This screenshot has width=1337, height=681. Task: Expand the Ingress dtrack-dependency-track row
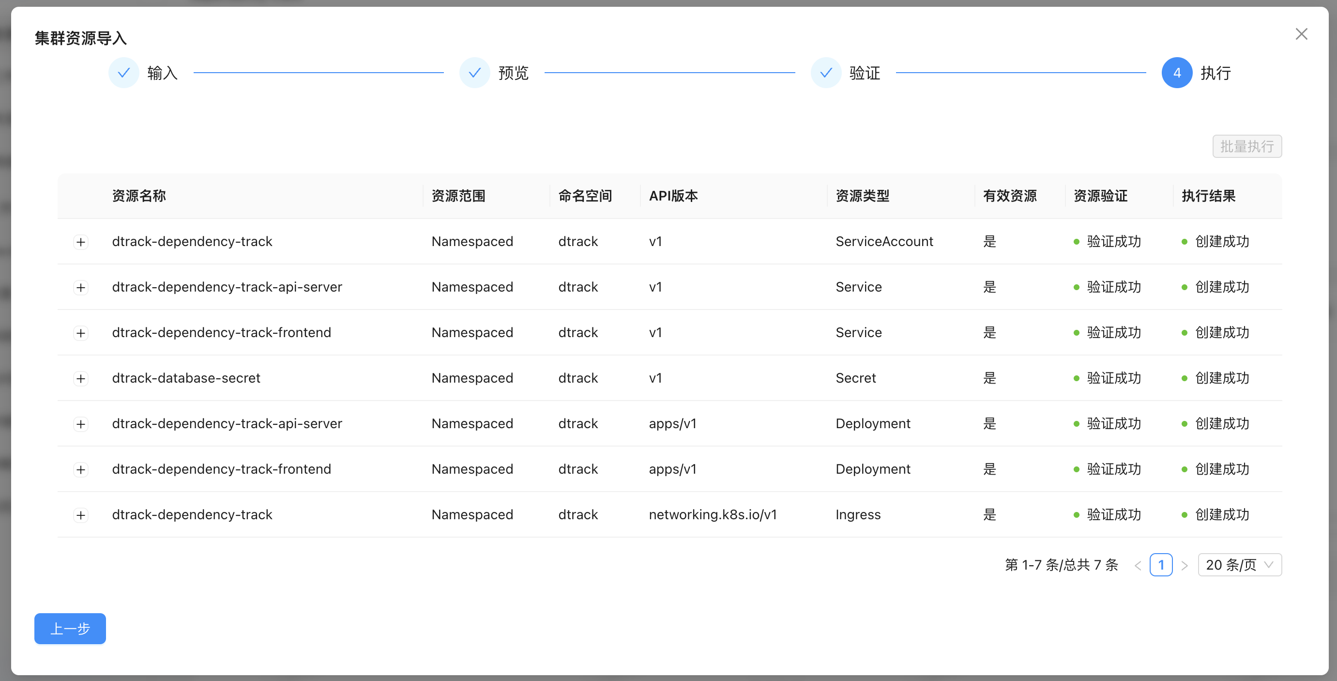pyautogui.click(x=80, y=515)
